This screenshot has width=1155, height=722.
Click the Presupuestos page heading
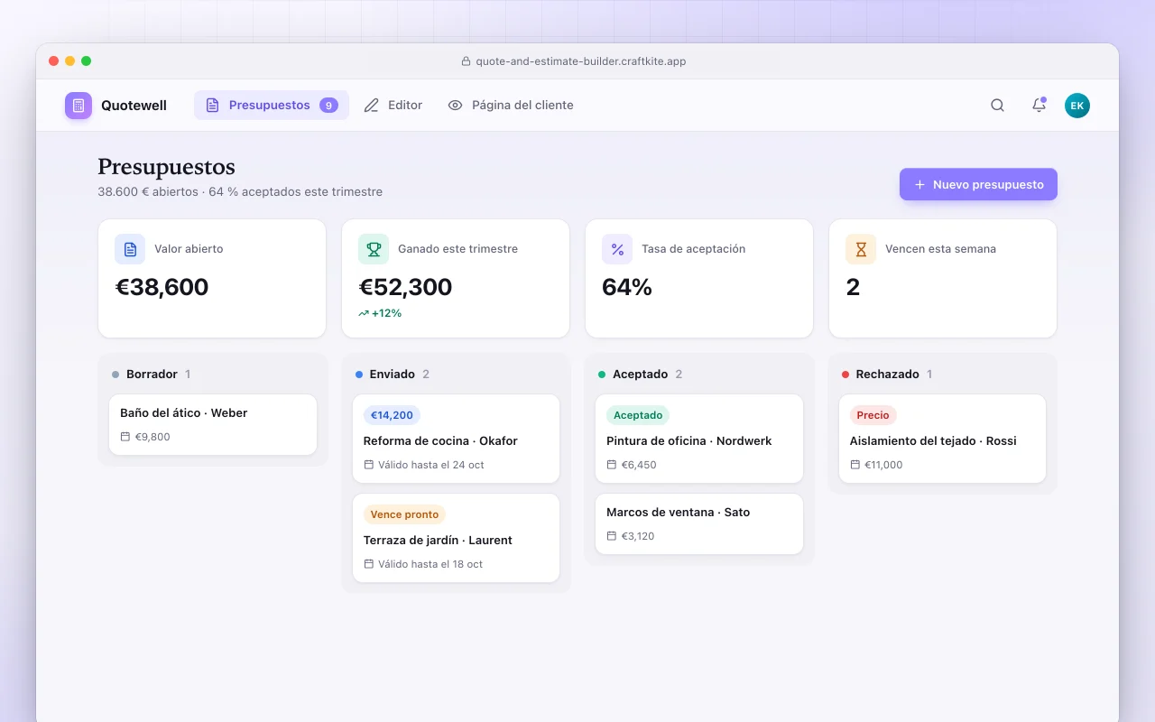166,167
